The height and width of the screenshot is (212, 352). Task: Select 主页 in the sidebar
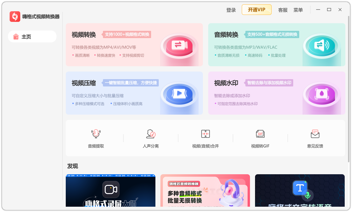(x=32, y=36)
